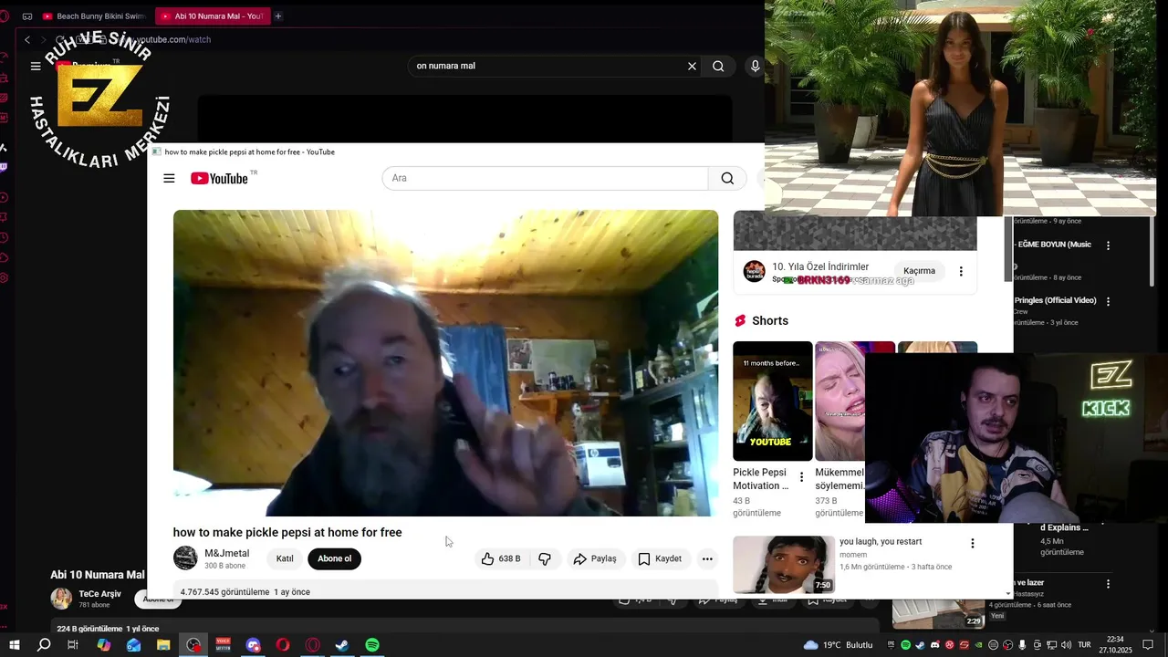The height and width of the screenshot is (657, 1168).
Task: Click Kaçırma button on the ad
Action: tap(919, 271)
